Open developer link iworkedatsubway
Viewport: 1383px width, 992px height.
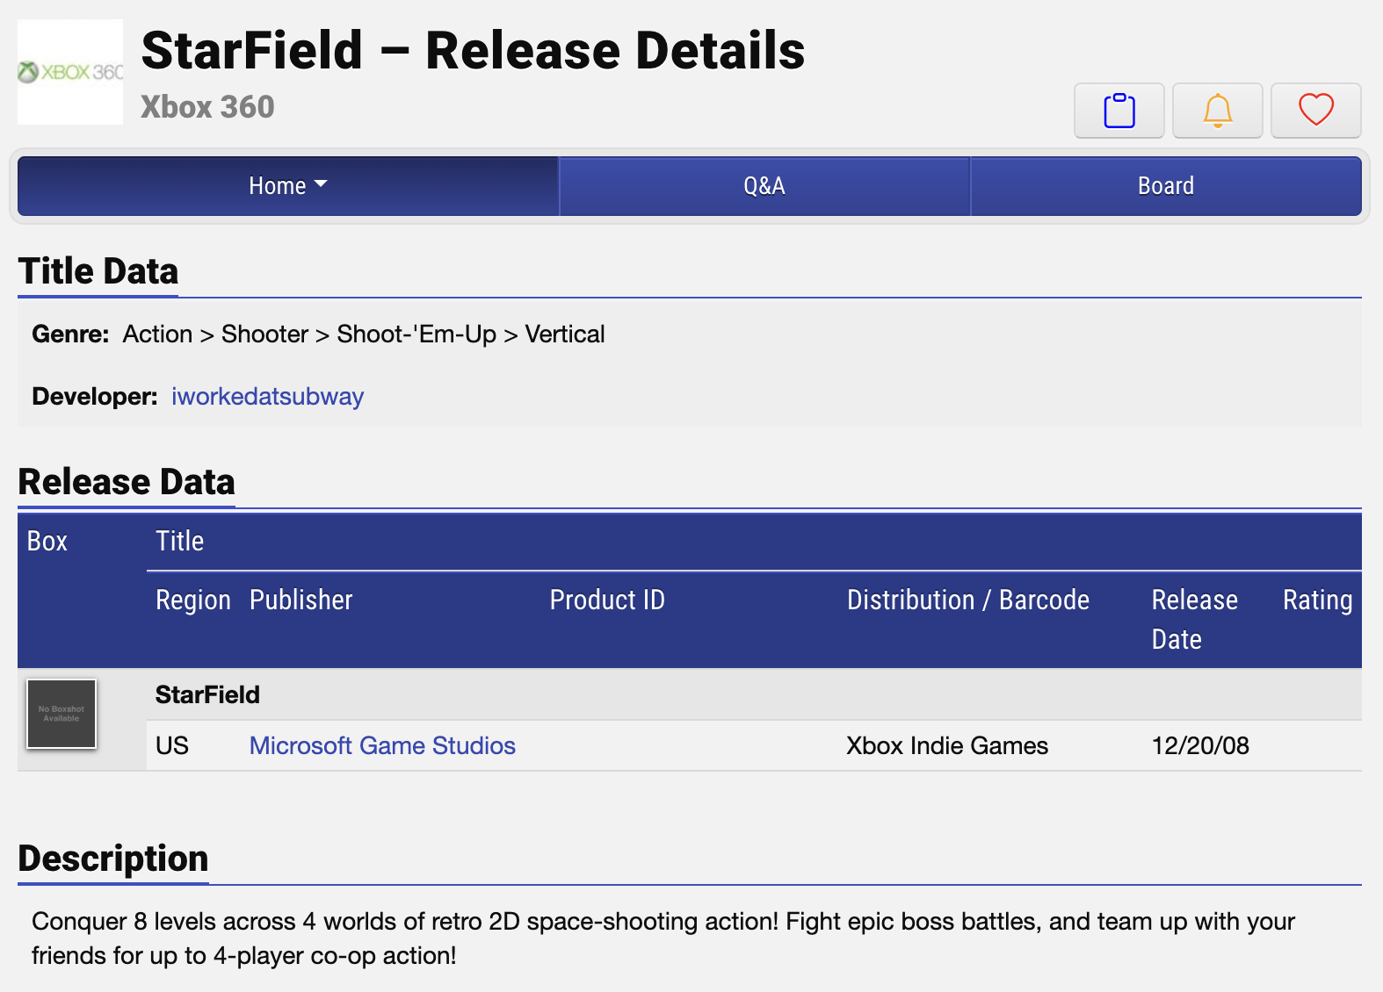coord(267,397)
